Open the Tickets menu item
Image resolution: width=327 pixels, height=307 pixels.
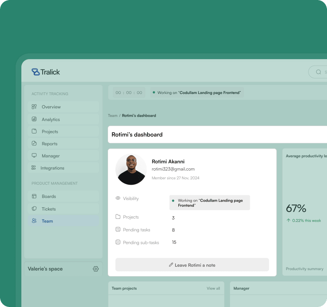(x=48, y=209)
